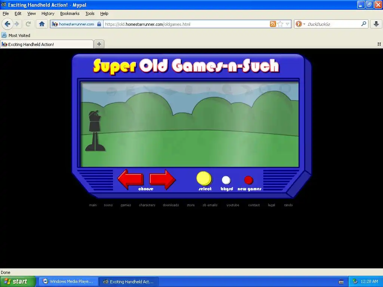Click the red left choose arrow
Image resolution: width=383 pixels, height=287 pixels.
tap(131, 179)
